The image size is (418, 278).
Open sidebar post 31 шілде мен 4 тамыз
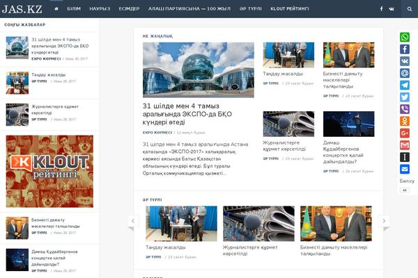pyautogui.click(x=60, y=46)
